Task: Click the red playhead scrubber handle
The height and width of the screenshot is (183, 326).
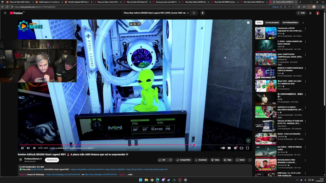Action: [x=194, y=145]
